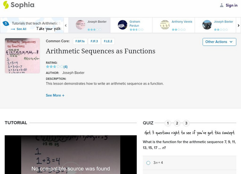Click Anthony Varela's round avatar thumbnail
The height and width of the screenshot is (174, 241).
point(165,25)
